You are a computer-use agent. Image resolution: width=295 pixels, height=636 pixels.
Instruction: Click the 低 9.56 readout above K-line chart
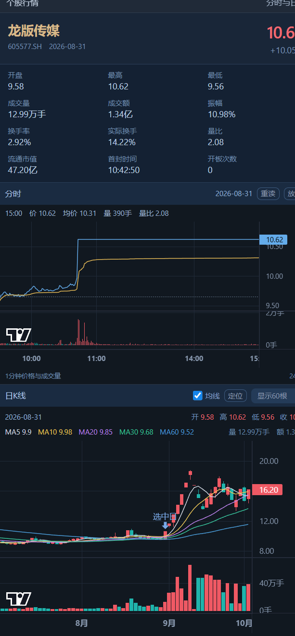263,417
